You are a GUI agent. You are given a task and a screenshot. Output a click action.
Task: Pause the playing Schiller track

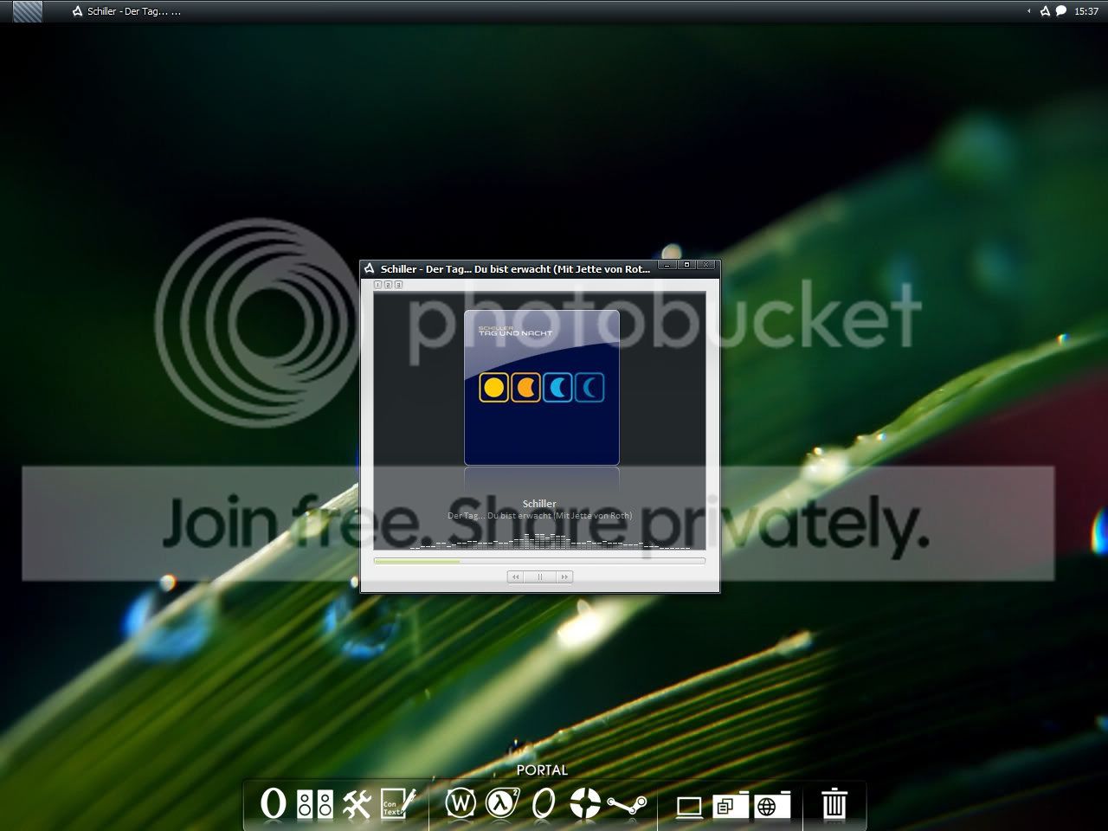click(x=540, y=577)
